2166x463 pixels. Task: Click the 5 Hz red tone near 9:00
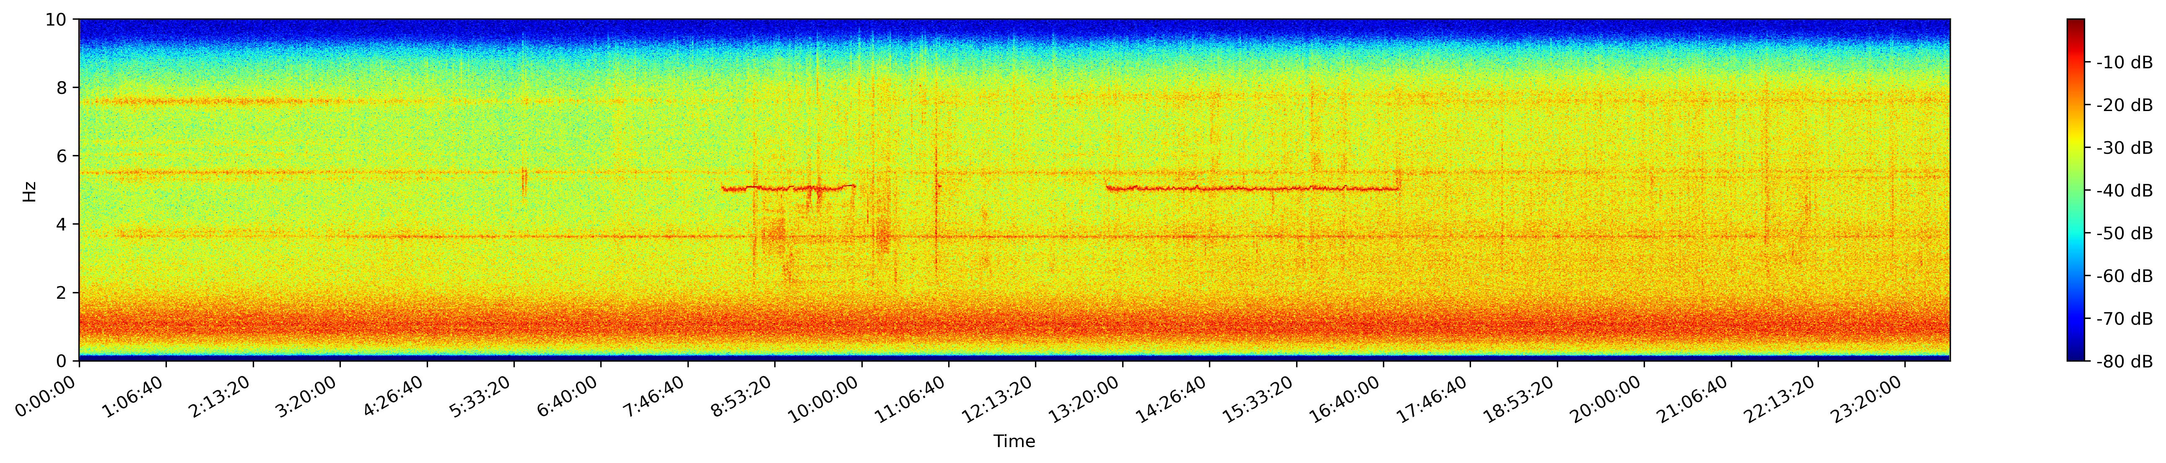789,188
